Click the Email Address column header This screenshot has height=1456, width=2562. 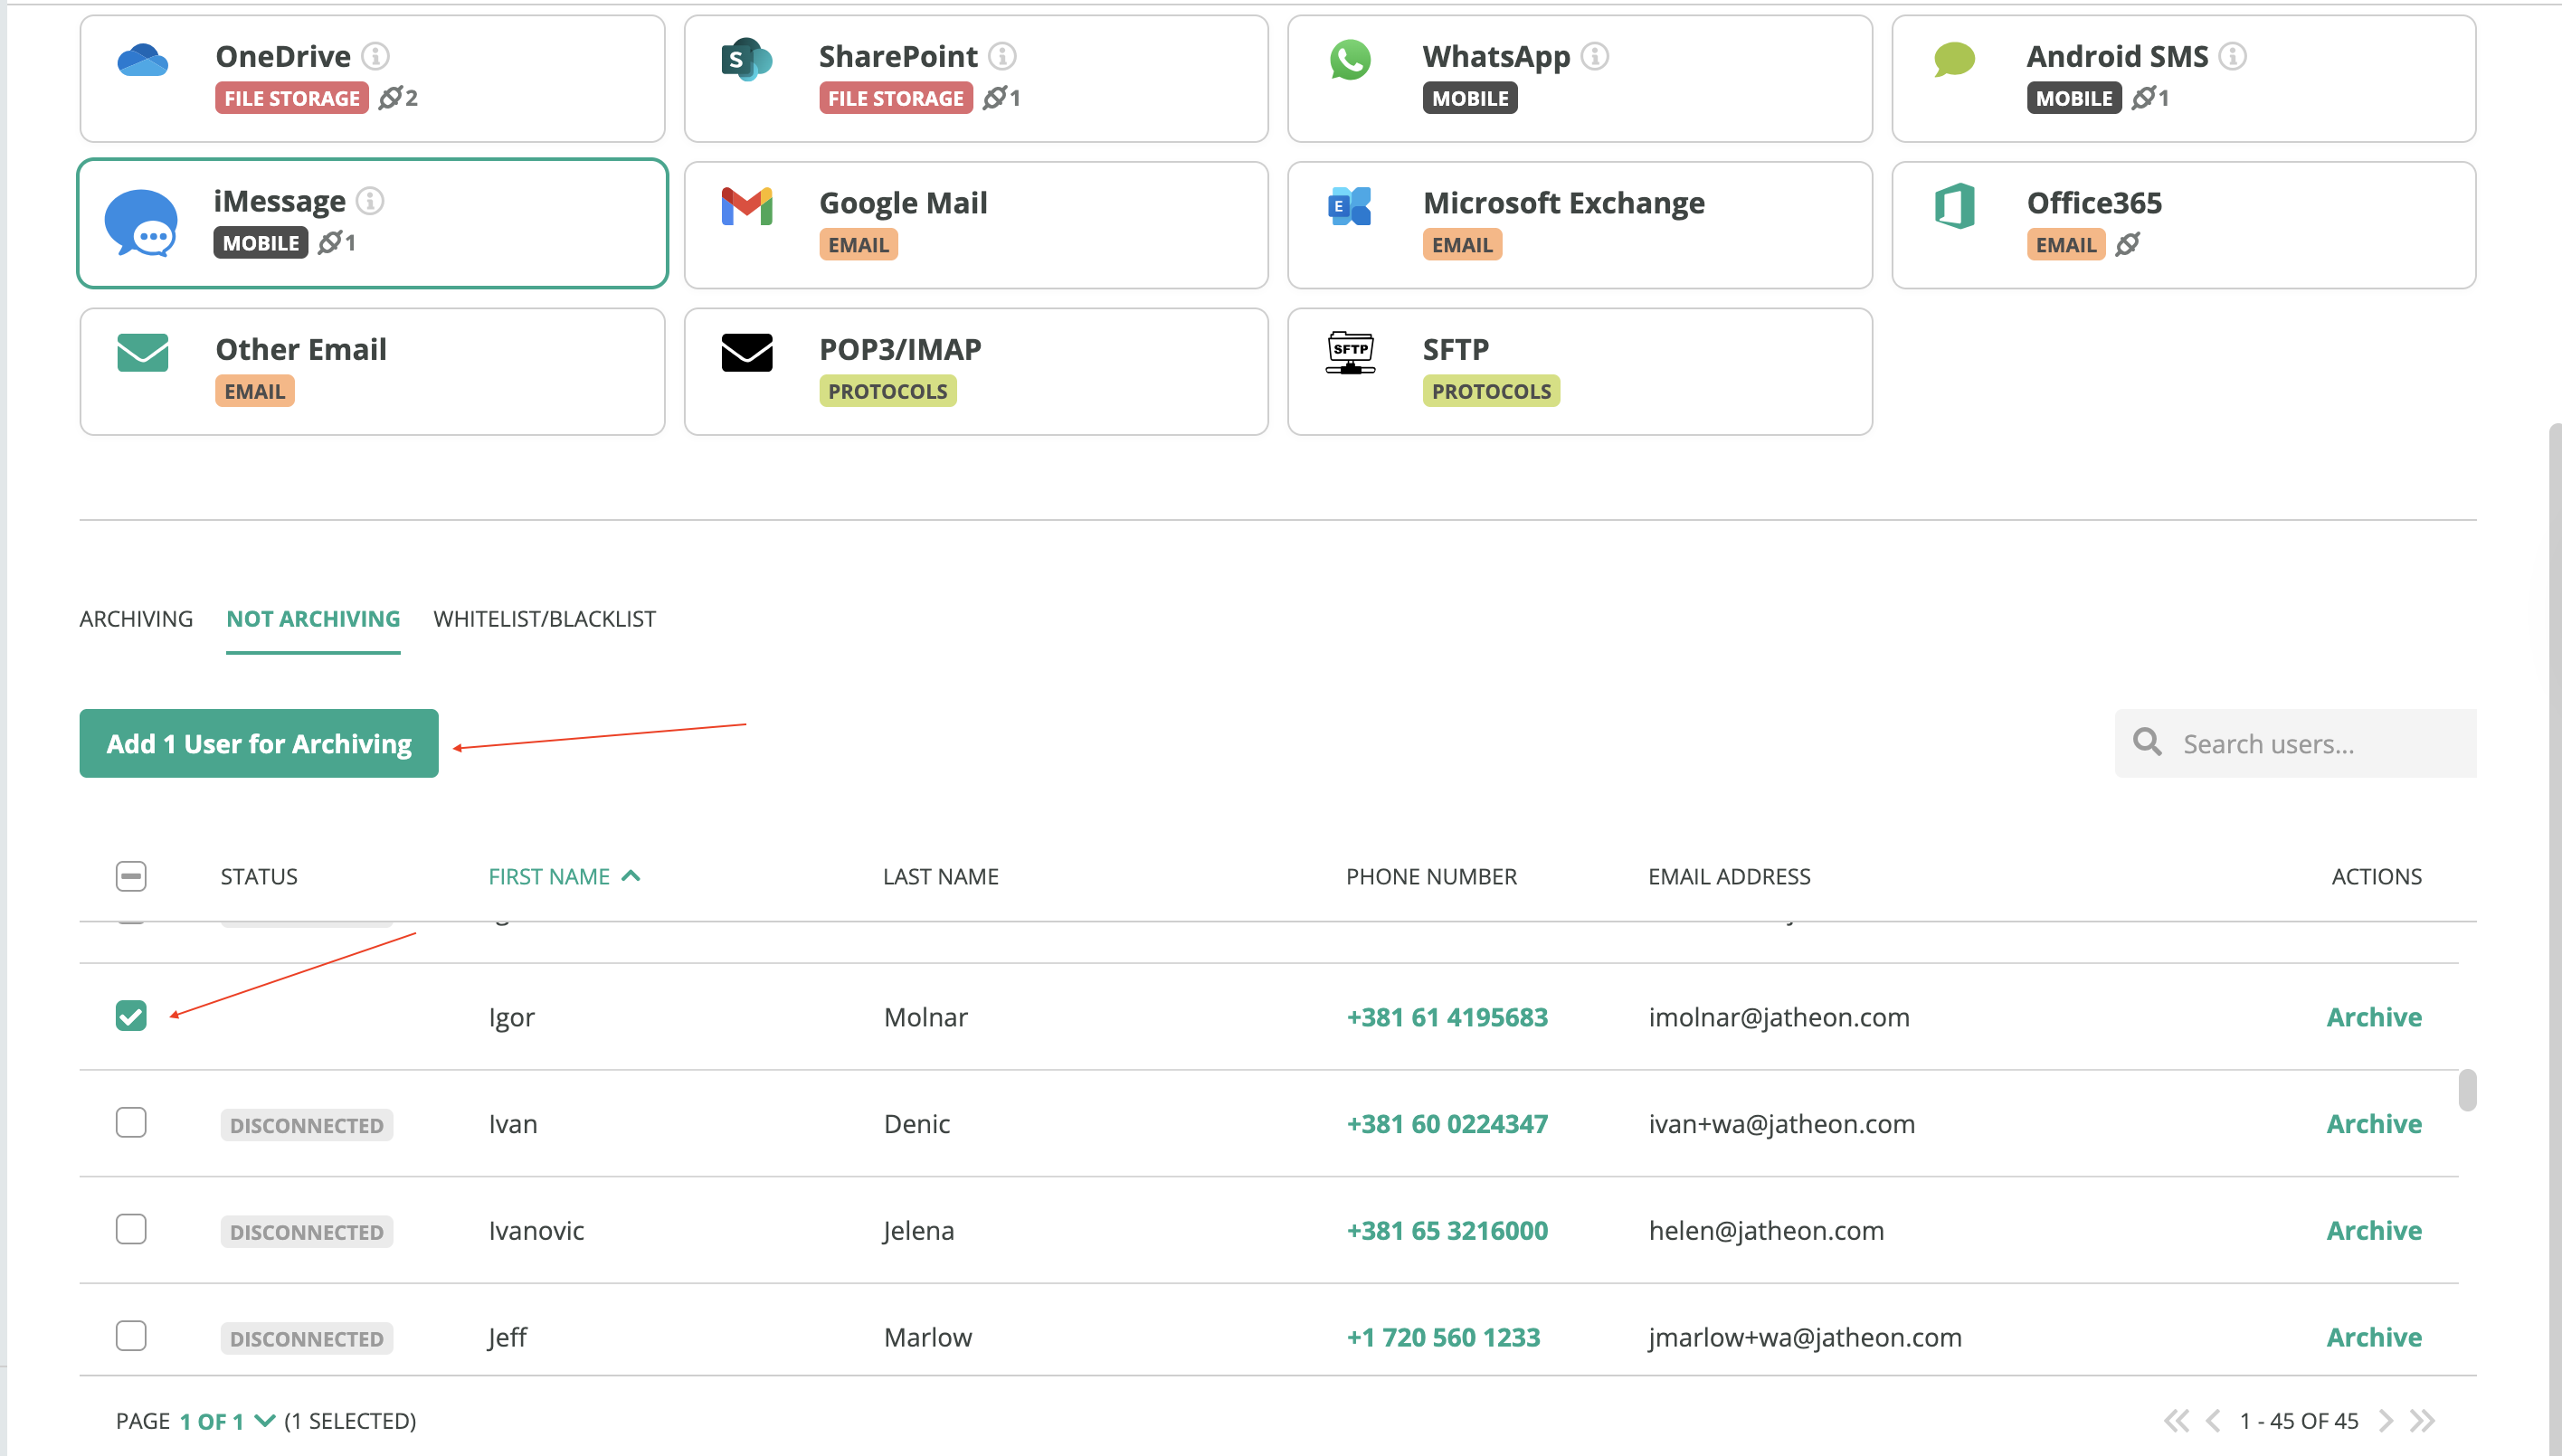pos(1729,877)
